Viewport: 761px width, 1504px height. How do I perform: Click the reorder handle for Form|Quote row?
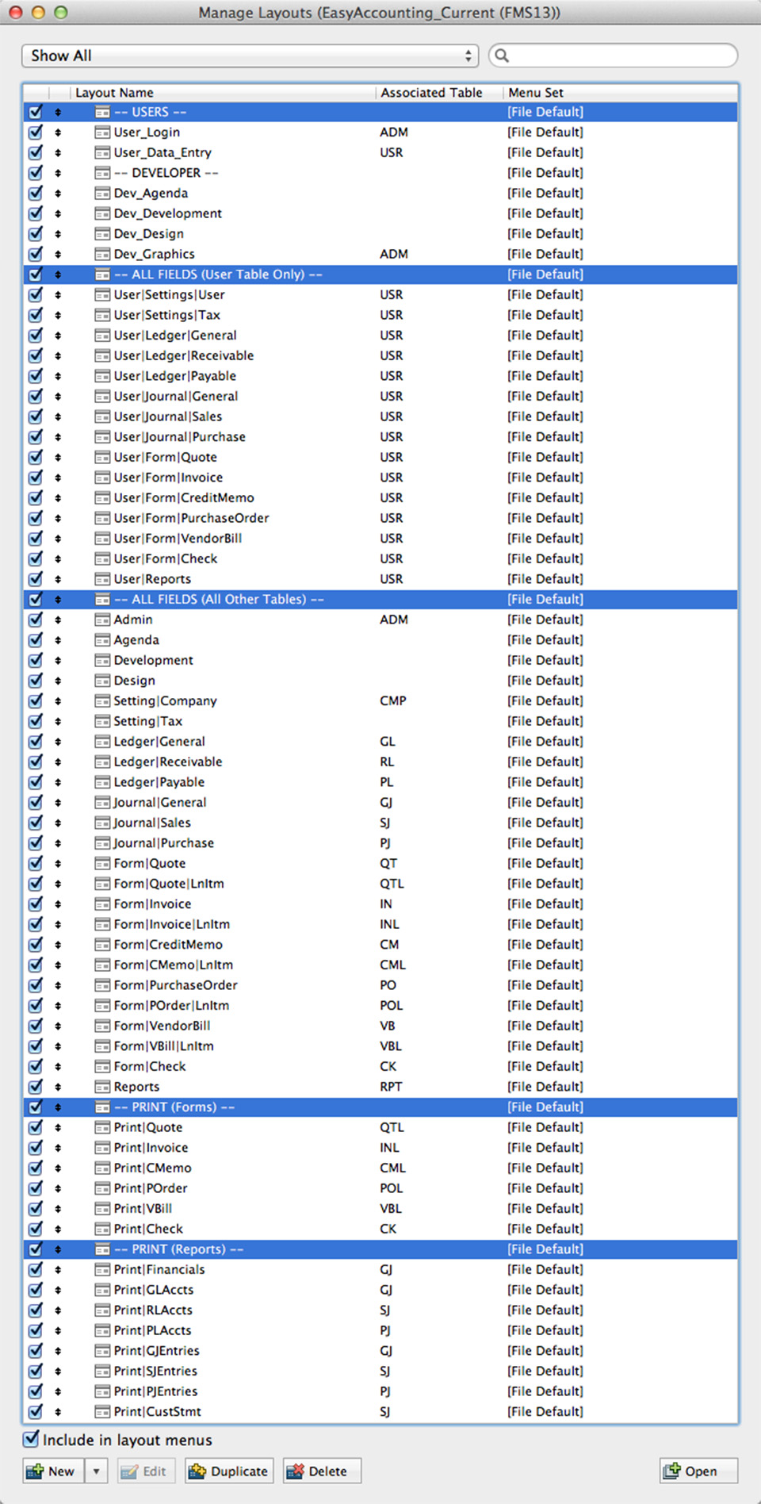point(58,864)
